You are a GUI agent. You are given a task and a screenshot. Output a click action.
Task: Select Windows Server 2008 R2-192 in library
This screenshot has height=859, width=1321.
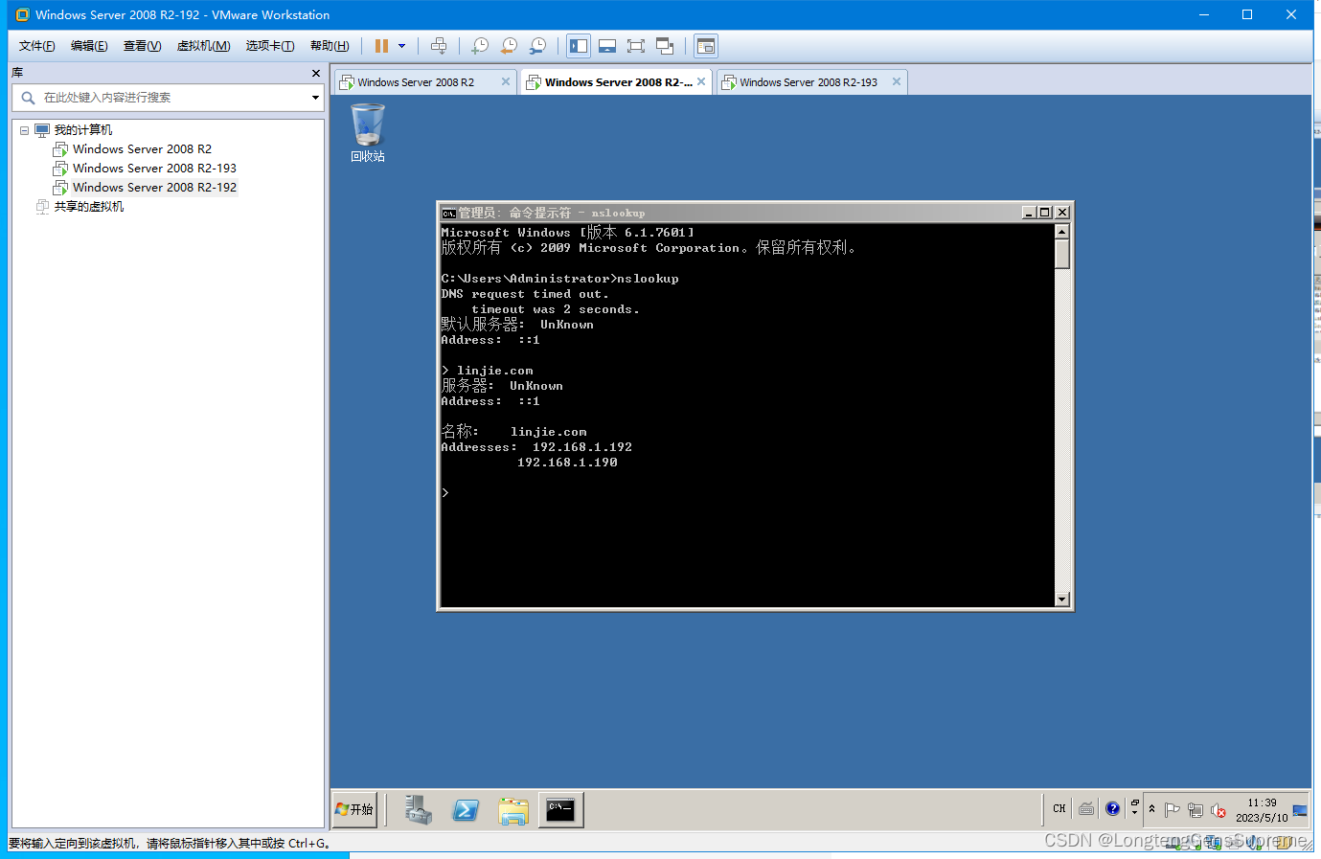click(154, 188)
